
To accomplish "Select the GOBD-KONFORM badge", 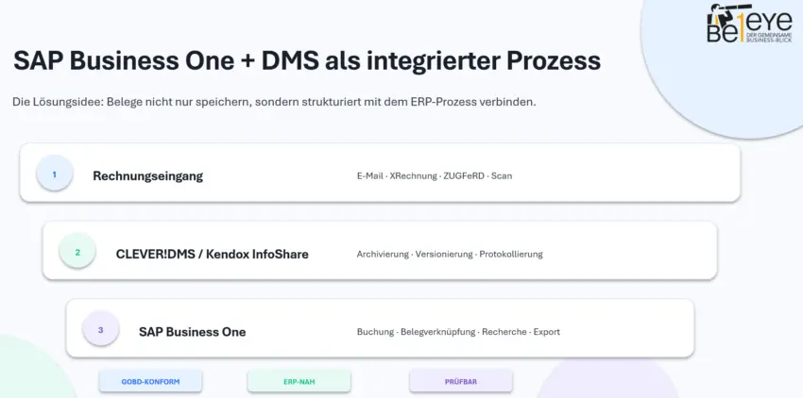I will 150,382.
